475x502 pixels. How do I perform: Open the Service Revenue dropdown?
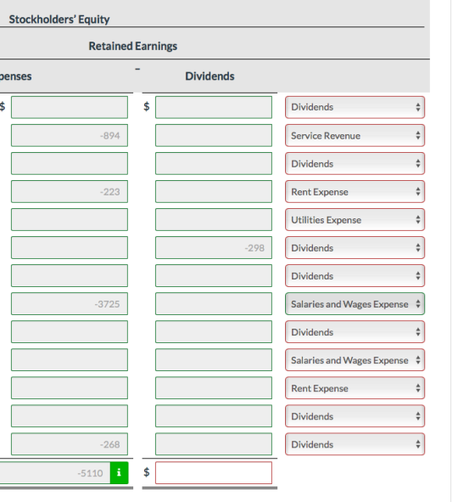[x=355, y=135]
